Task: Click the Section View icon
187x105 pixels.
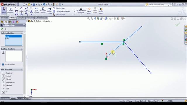Action: (x=98, y=19)
